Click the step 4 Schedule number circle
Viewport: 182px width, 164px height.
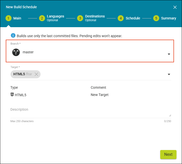tap(121, 18)
